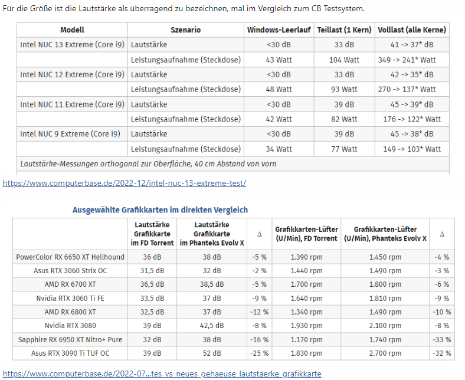This screenshot has width=465, height=380.
Task: Click the '2.700 rpm' value
Action: point(385,353)
